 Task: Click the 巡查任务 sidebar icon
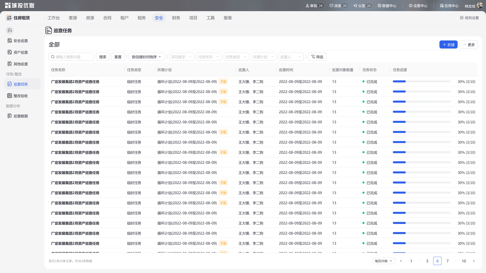click(x=10, y=84)
